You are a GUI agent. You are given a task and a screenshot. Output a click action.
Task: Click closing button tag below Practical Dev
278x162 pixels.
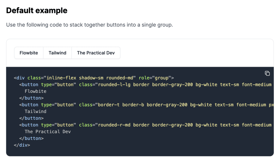[31, 138]
